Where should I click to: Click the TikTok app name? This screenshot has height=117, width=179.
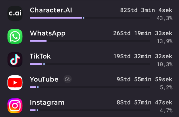40,56
